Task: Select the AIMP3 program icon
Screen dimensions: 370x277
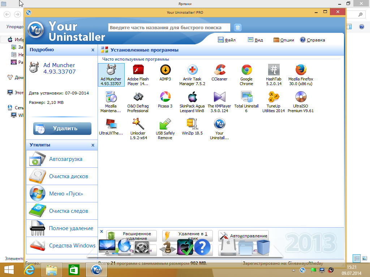Action: tap(165, 73)
